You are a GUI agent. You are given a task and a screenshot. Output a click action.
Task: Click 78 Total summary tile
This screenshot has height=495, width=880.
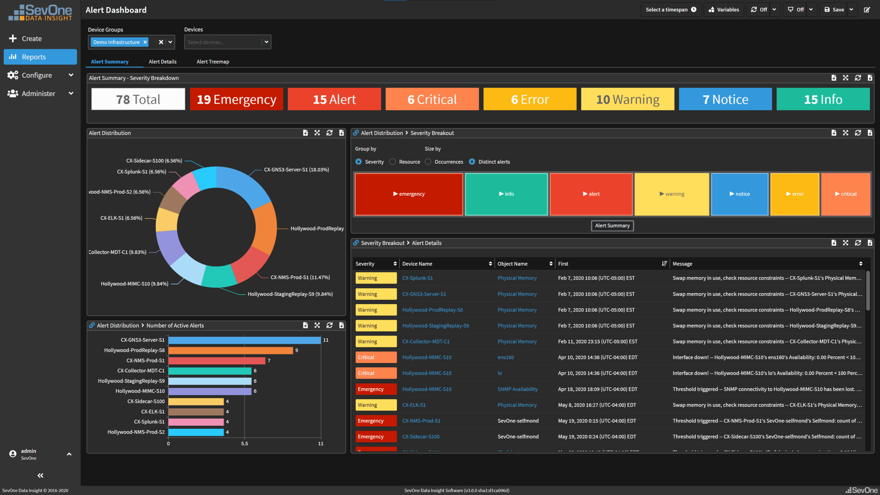pyautogui.click(x=138, y=99)
